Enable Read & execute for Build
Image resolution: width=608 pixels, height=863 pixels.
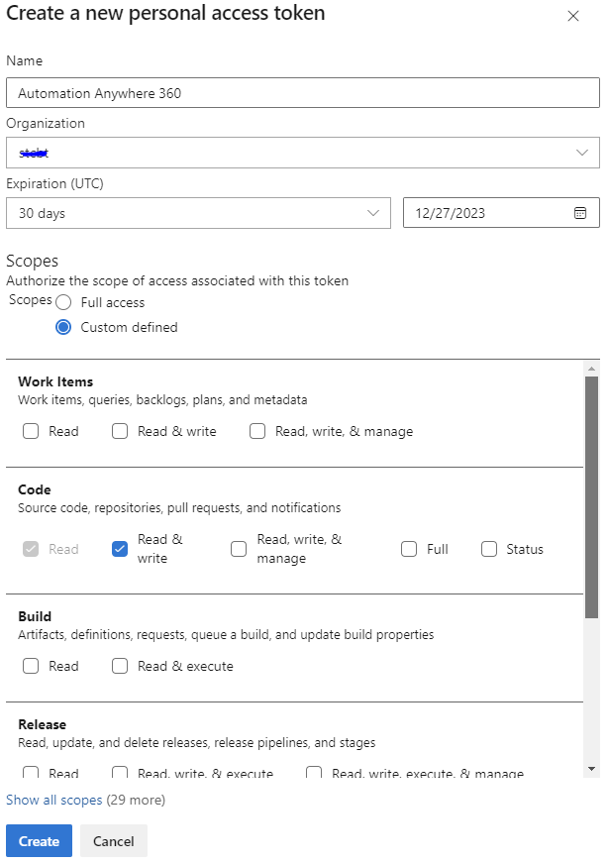(119, 666)
